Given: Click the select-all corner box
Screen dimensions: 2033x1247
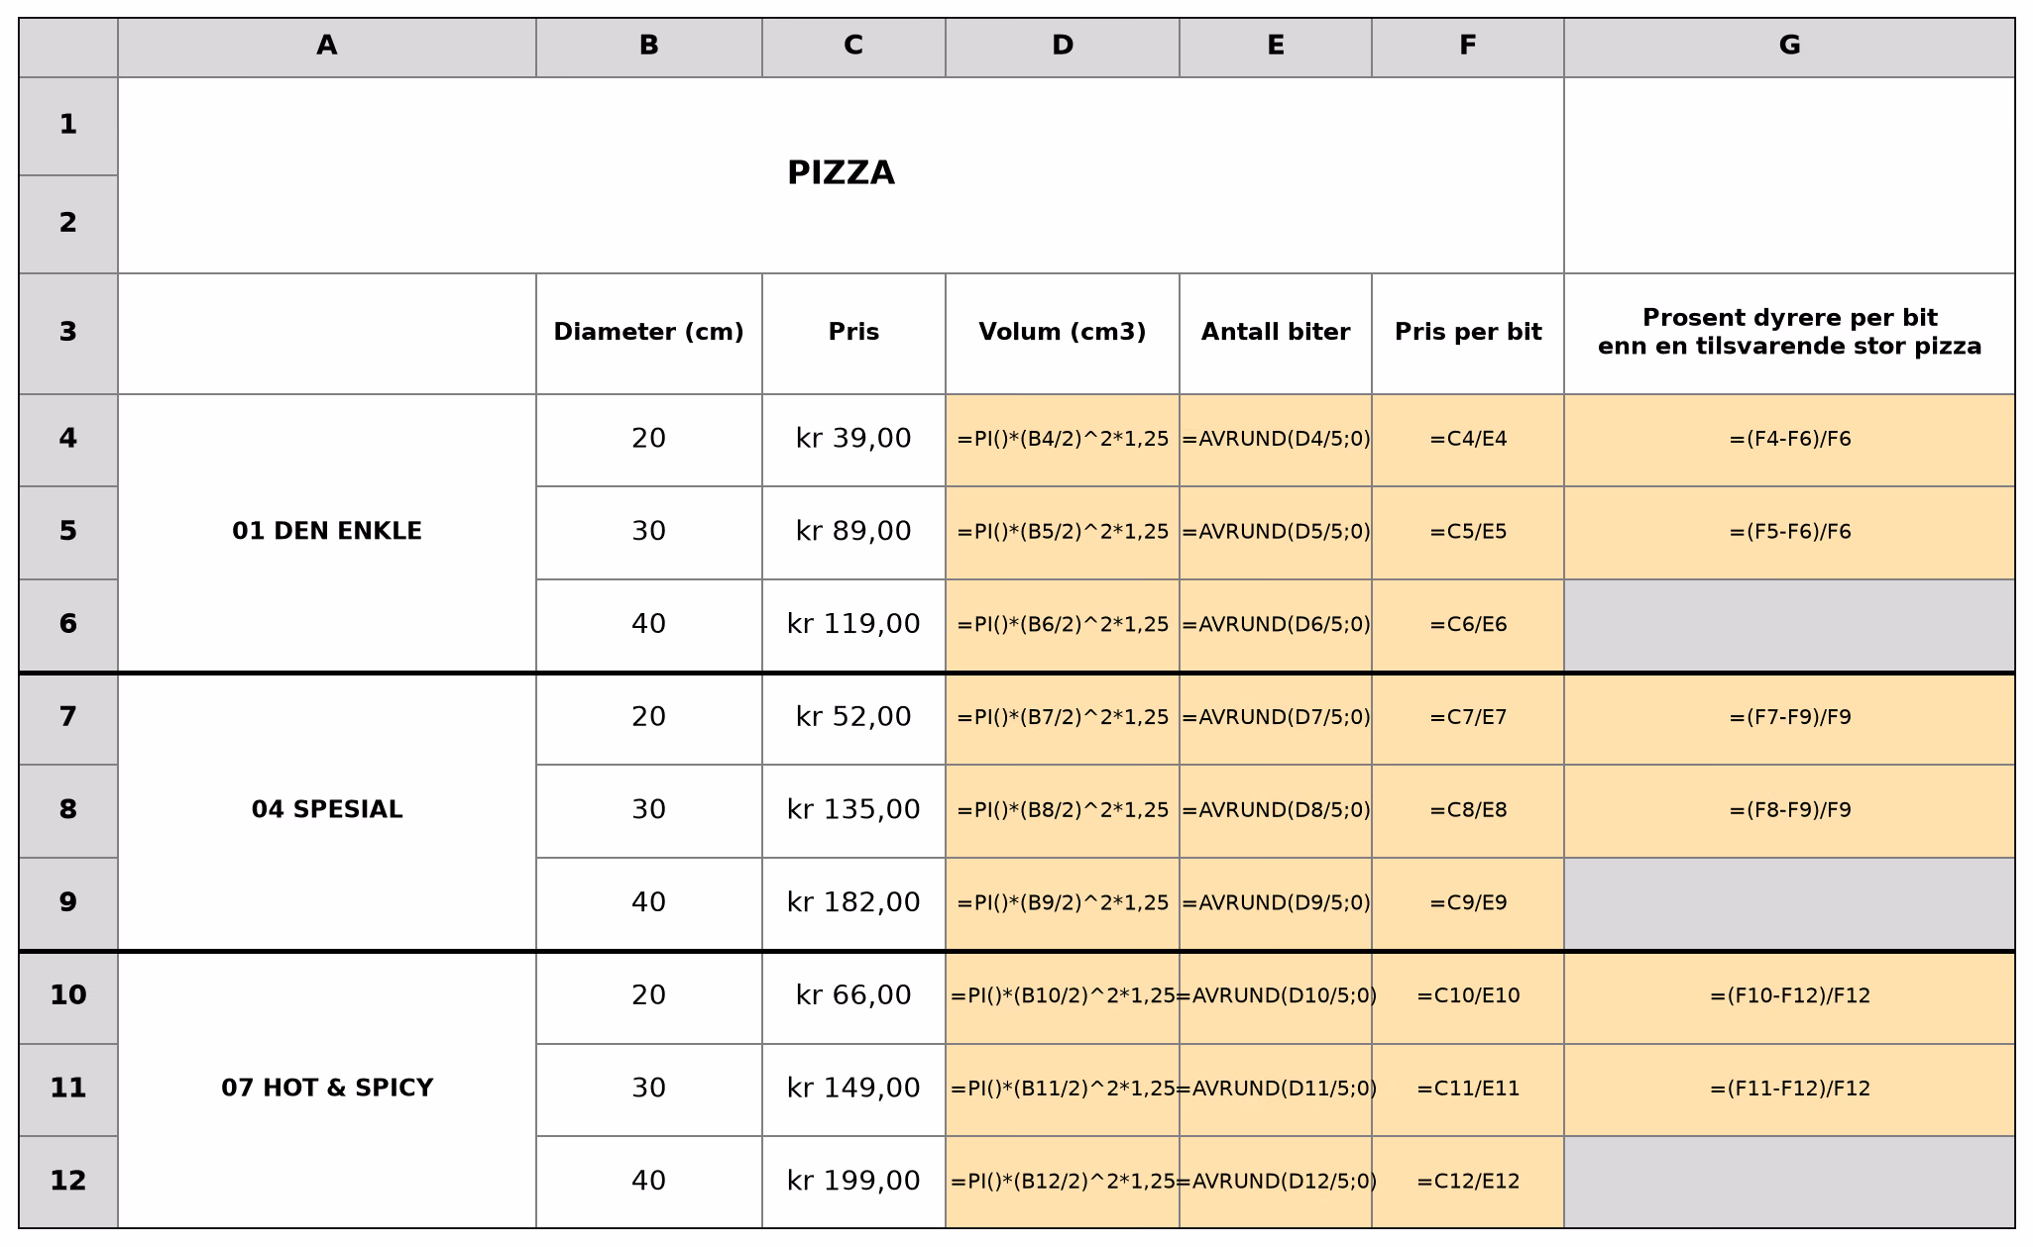Looking at the screenshot, I should coord(68,47).
